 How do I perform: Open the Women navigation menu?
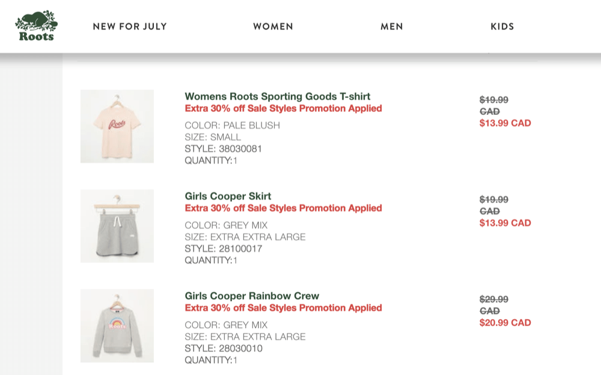273,26
